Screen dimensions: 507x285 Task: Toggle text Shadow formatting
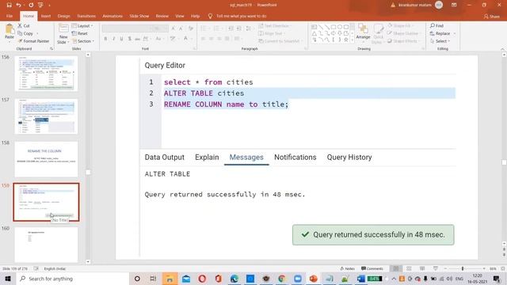tap(130, 39)
